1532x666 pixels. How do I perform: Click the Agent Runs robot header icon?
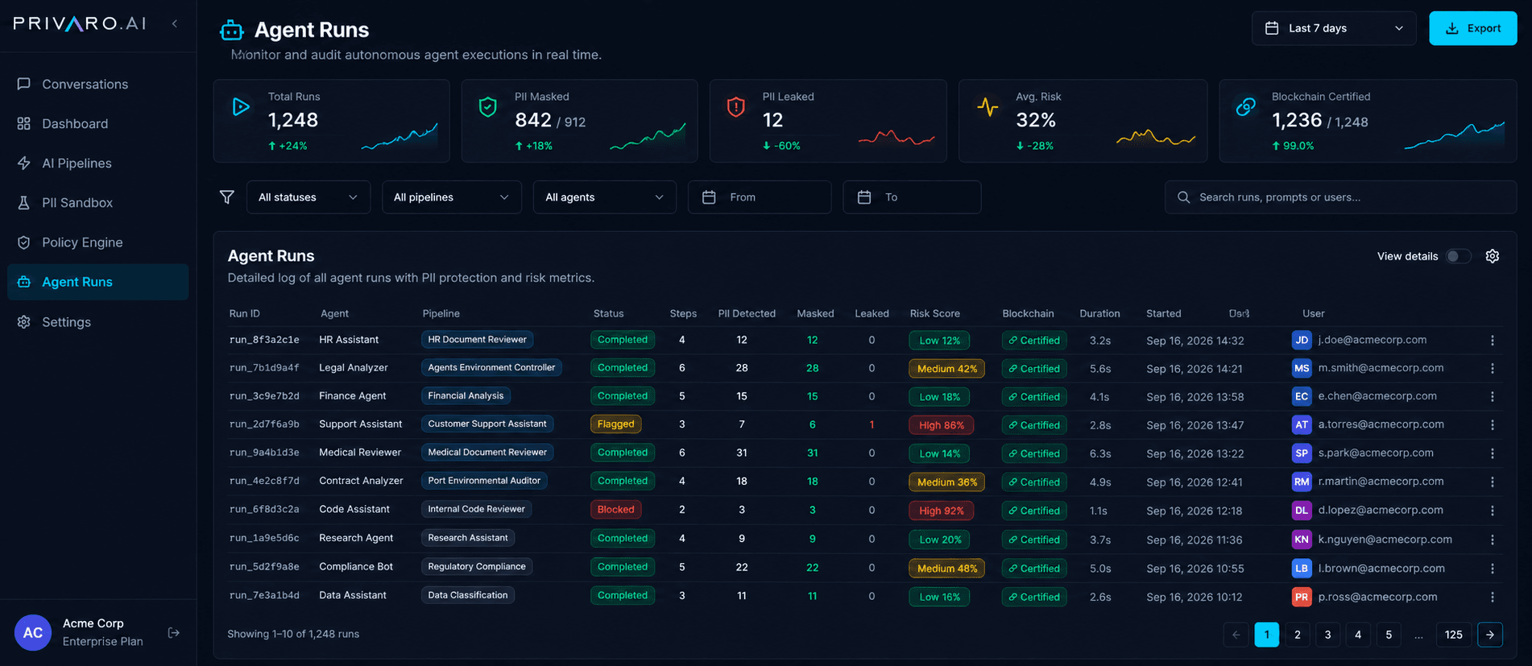pyautogui.click(x=232, y=31)
